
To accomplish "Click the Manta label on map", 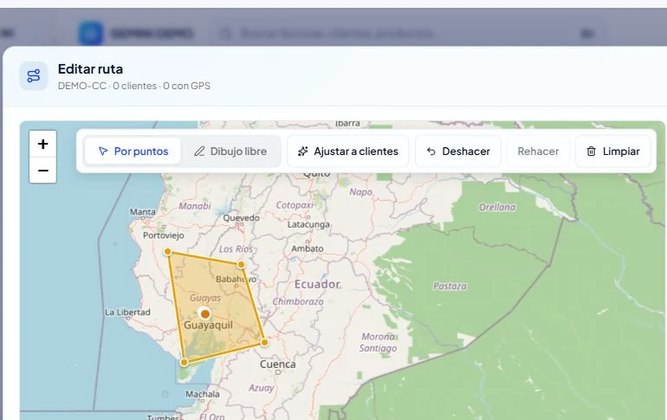I will pyautogui.click(x=143, y=211).
